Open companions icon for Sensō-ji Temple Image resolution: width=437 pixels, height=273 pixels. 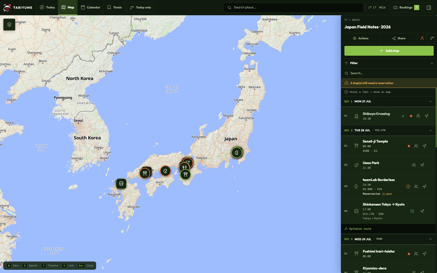click(416, 146)
